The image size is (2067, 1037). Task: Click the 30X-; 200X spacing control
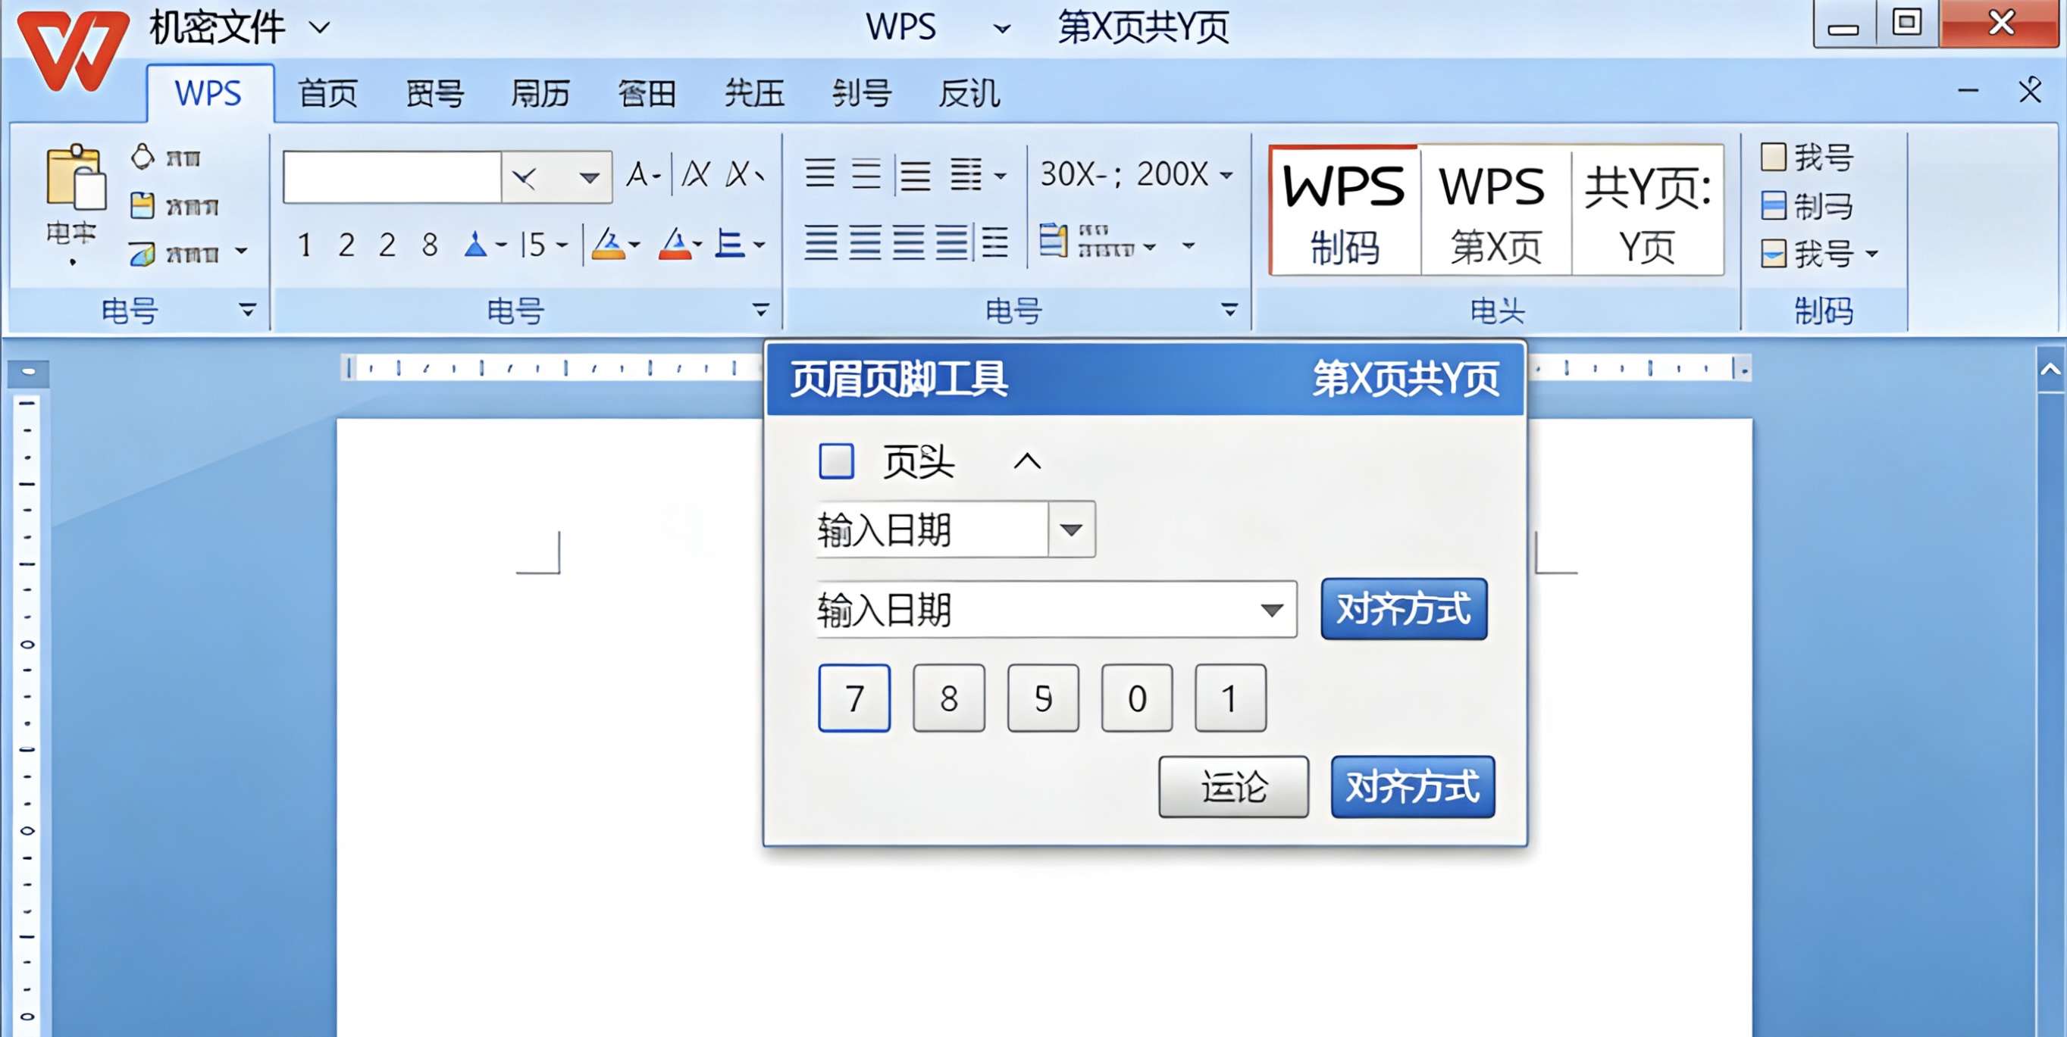pos(1126,175)
